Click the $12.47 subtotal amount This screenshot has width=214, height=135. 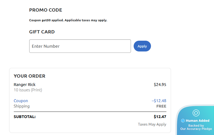click(x=160, y=117)
